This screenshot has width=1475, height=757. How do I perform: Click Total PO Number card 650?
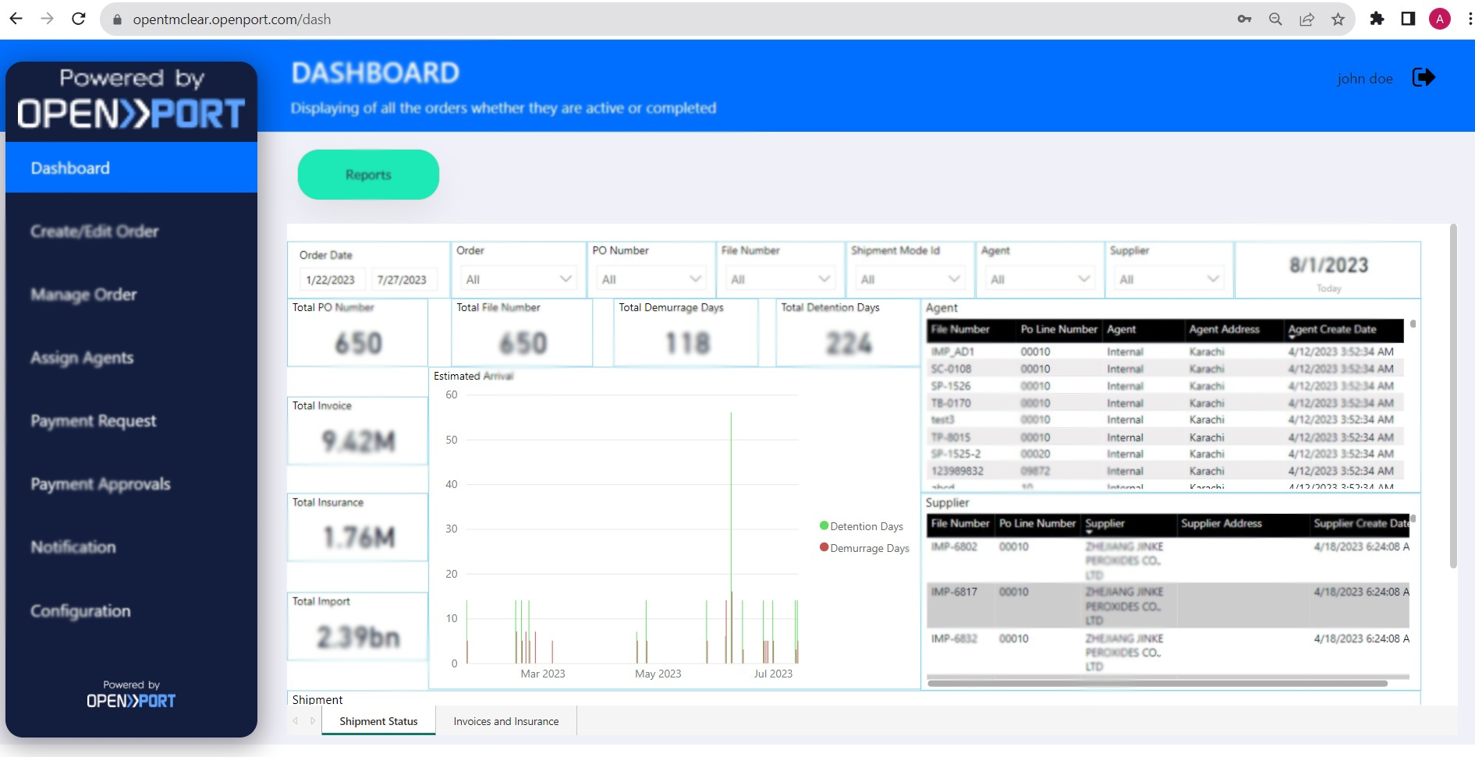(x=358, y=333)
